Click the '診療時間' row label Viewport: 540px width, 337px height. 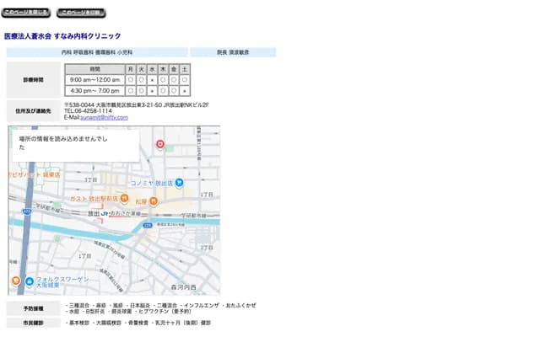[x=34, y=80]
